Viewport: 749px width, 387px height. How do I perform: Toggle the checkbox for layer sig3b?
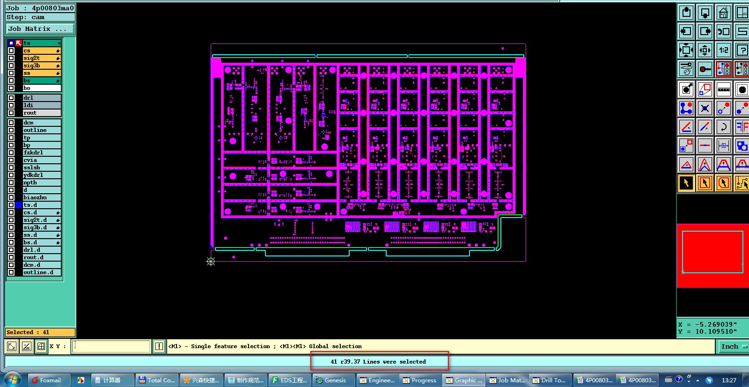coord(11,66)
